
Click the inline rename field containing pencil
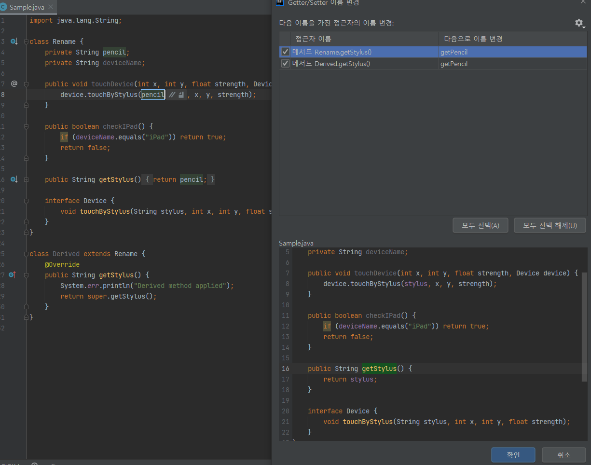point(153,95)
